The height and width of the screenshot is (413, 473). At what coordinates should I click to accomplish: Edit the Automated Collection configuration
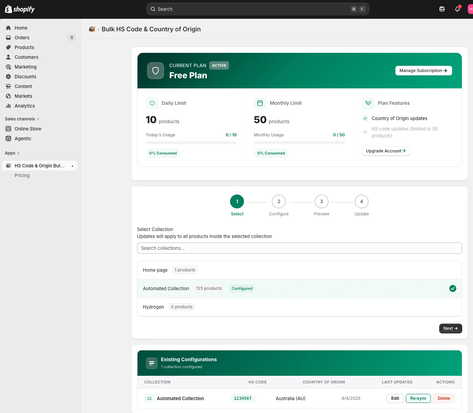[x=395, y=398]
